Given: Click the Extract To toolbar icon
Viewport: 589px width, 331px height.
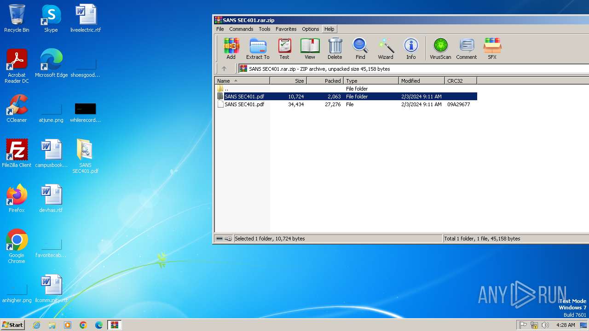Looking at the screenshot, I should pyautogui.click(x=258, y=49).
